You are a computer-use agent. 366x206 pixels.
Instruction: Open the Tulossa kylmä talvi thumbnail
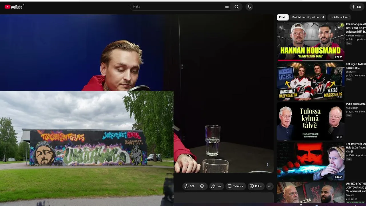tap(311, 121)
